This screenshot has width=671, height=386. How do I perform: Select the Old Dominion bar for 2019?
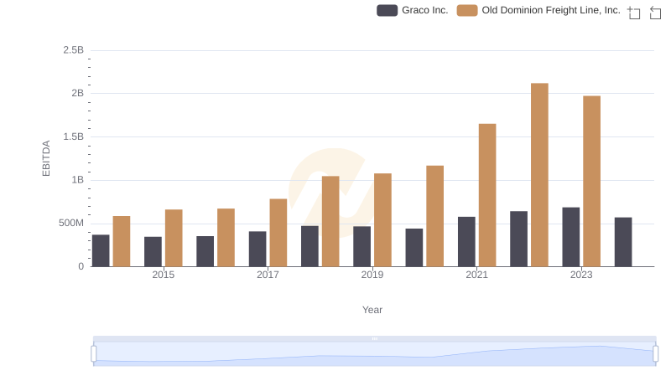382,220
